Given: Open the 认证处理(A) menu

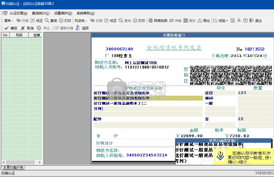Looking at the screenshot, I should coord(18,13).
